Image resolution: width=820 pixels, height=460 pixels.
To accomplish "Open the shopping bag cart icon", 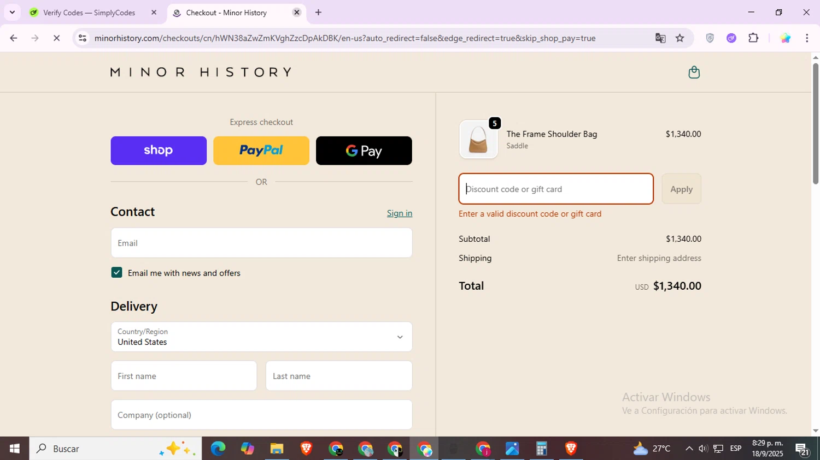I will (x=694, y=72).
